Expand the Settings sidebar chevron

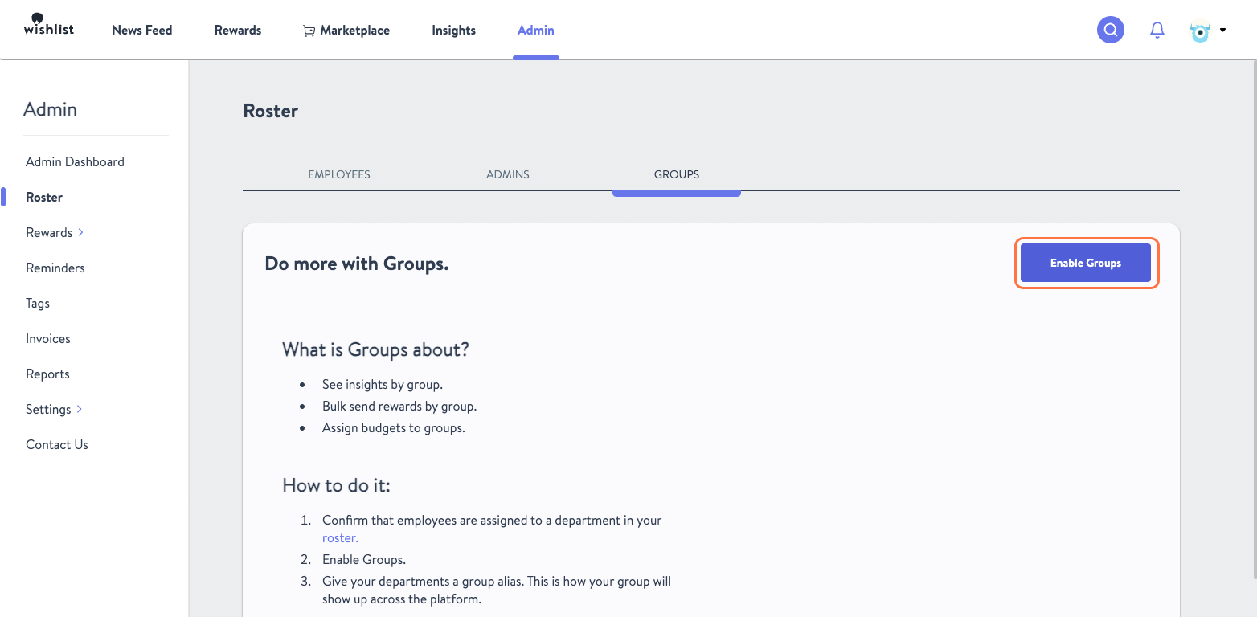79,409
